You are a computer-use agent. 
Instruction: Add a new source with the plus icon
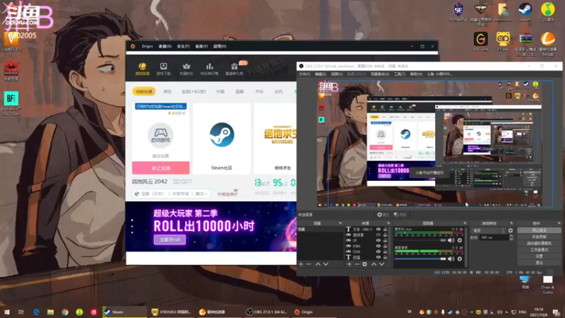[x=349, y=264]
